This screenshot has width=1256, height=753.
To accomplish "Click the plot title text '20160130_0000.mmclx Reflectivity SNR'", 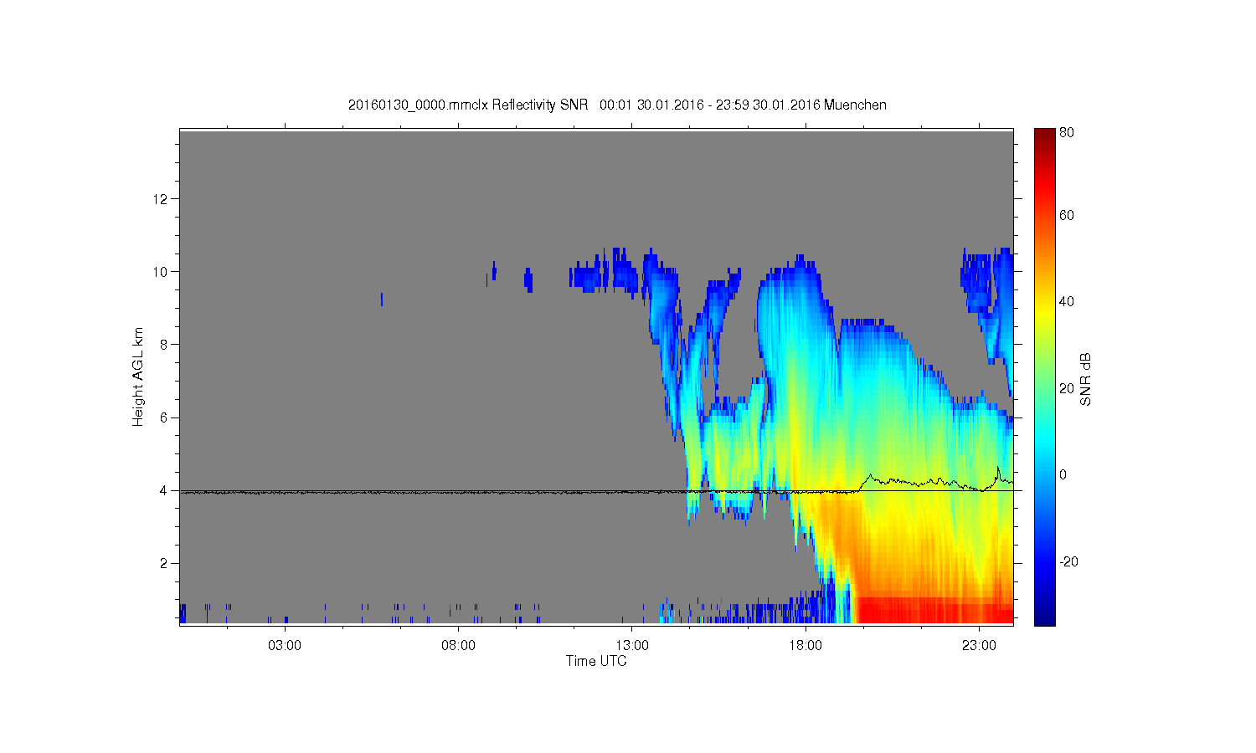I will pos(468,105).
